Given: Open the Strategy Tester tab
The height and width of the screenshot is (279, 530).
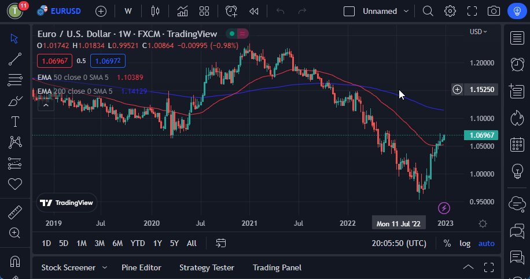Looking at the screenshot, I should [207, 267].
